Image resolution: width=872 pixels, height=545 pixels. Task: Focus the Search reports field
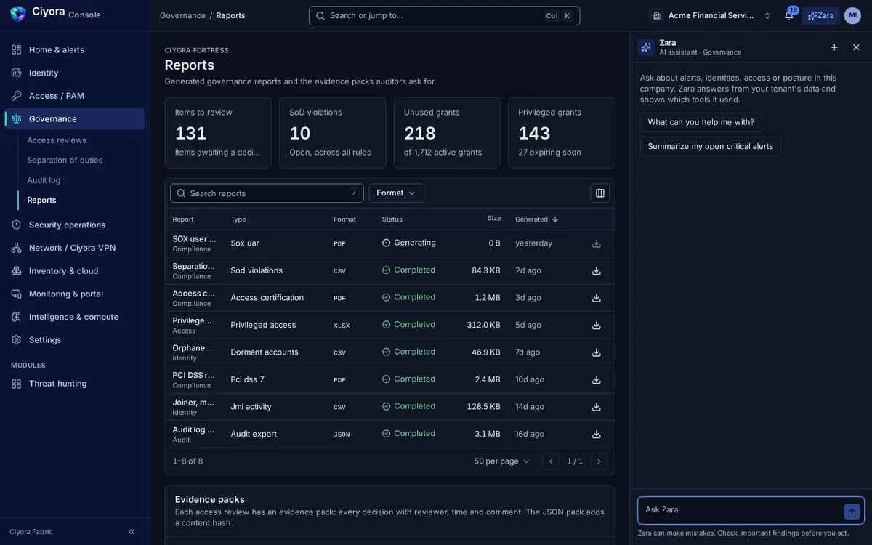click(267, 193)
